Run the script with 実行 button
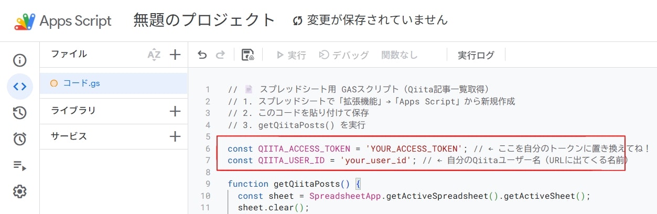 [x=291, y=55]
